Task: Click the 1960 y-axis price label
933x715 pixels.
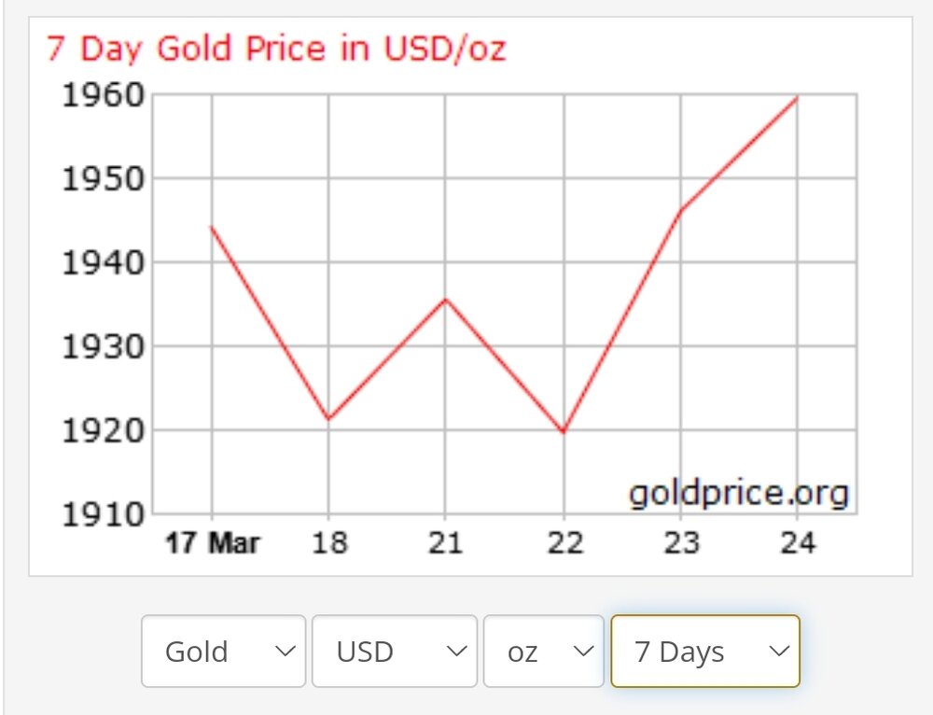Action: tap(103, 95)
